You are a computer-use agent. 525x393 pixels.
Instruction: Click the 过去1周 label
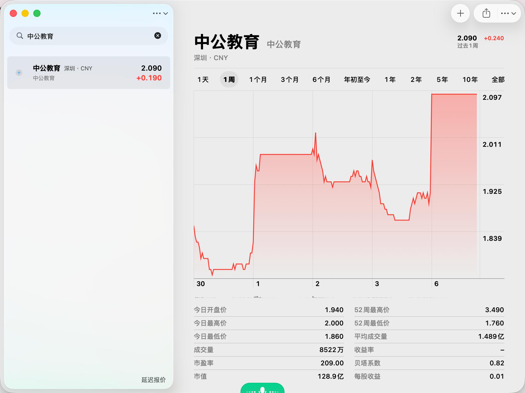tap(468, 46)
